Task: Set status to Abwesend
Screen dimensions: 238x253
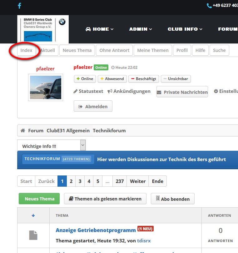Action: pos(112,79)
